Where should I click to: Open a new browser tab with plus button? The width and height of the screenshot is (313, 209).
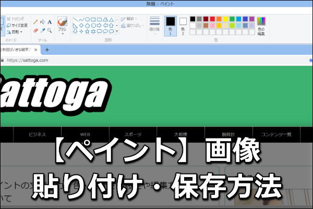pyautogui.click(x=47, y=50)
